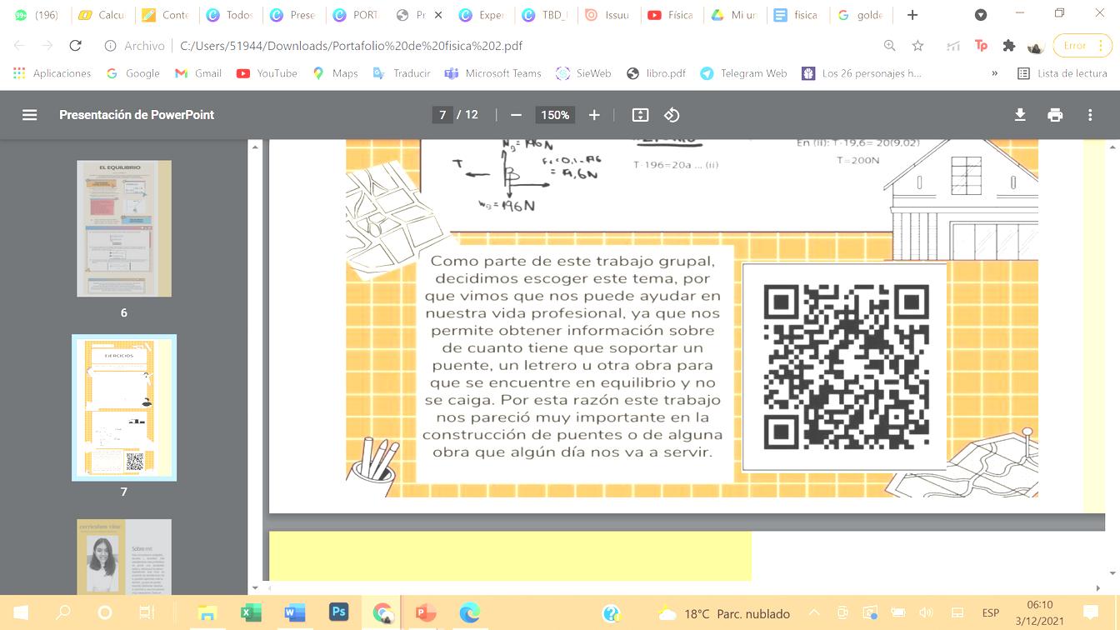Screen dimensions: 1120x630
Task: Open the Traducir bookmark
Action: [x=401, y=73]
